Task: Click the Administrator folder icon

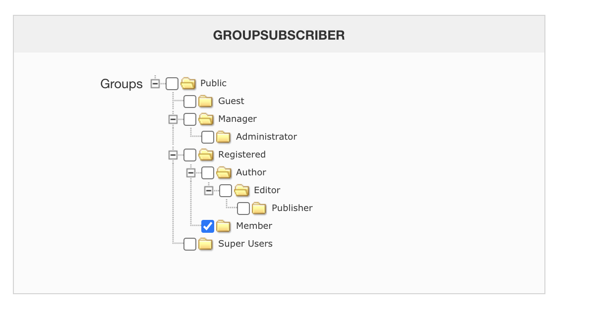Action: [224, 137]
